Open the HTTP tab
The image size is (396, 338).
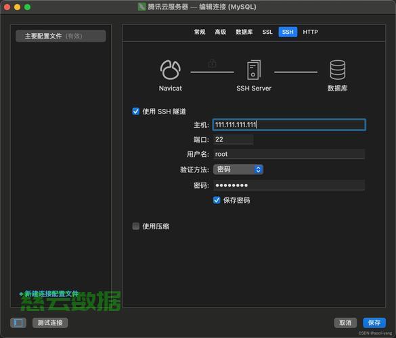click(310, 32)
